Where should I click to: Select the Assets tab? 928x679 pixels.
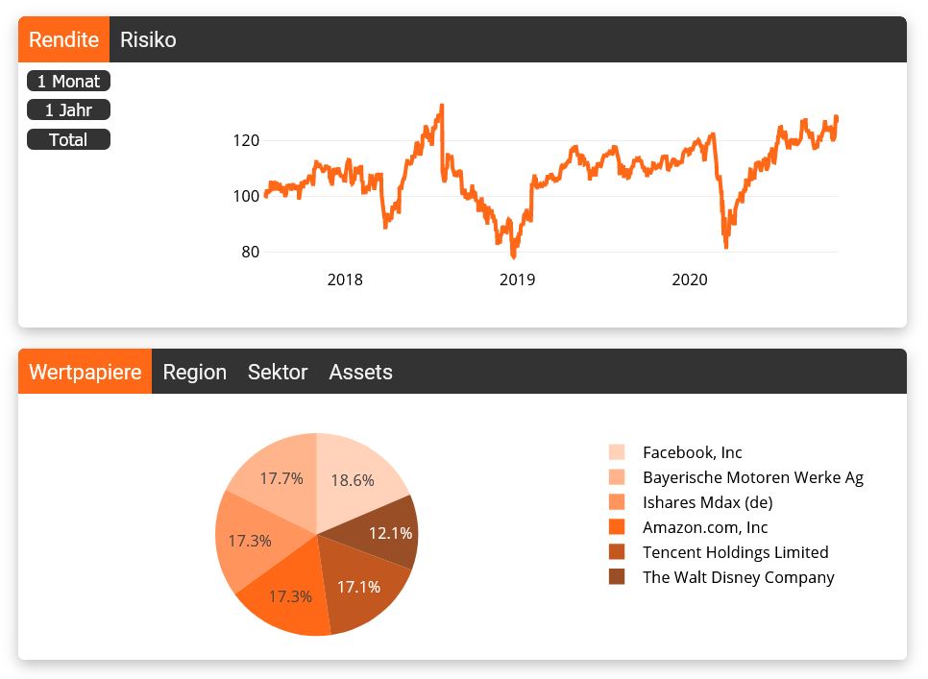(x=360, y=371)
